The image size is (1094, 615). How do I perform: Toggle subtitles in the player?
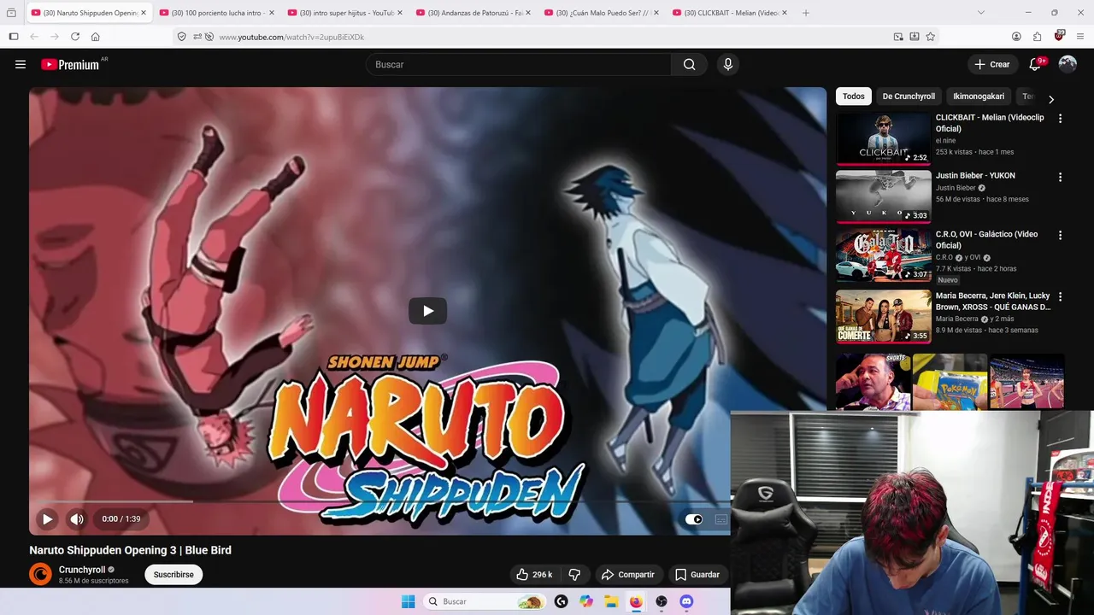point(721,518)
